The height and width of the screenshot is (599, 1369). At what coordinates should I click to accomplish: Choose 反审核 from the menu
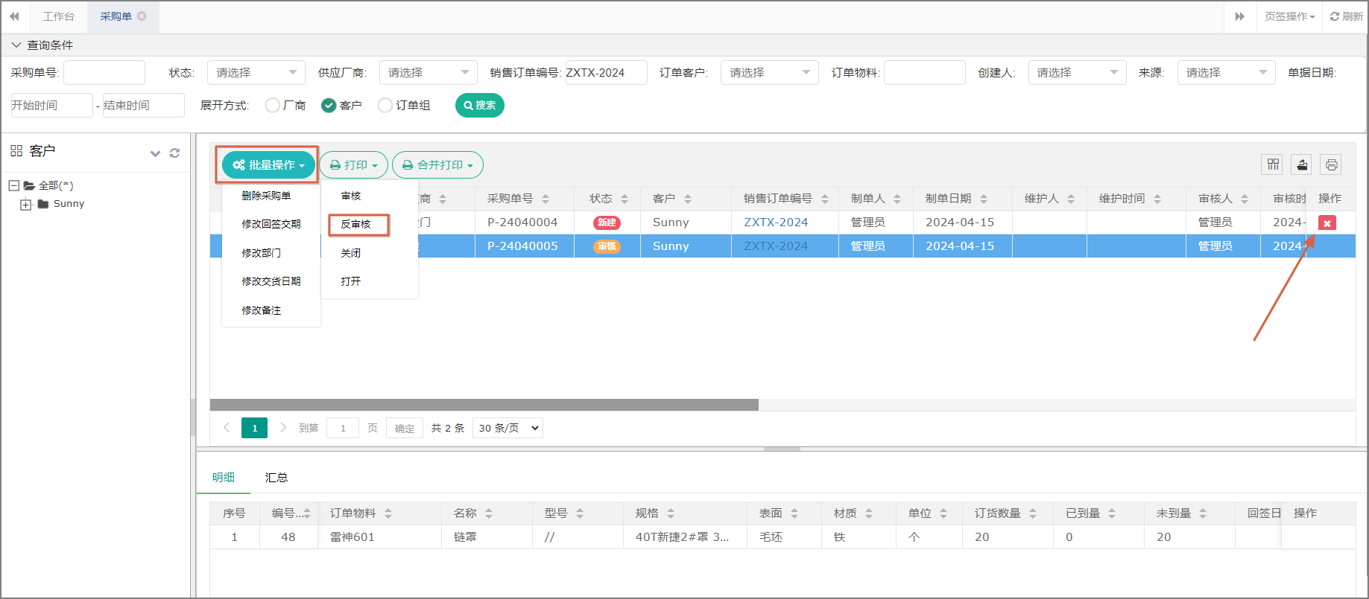click(x=356, y=224)
